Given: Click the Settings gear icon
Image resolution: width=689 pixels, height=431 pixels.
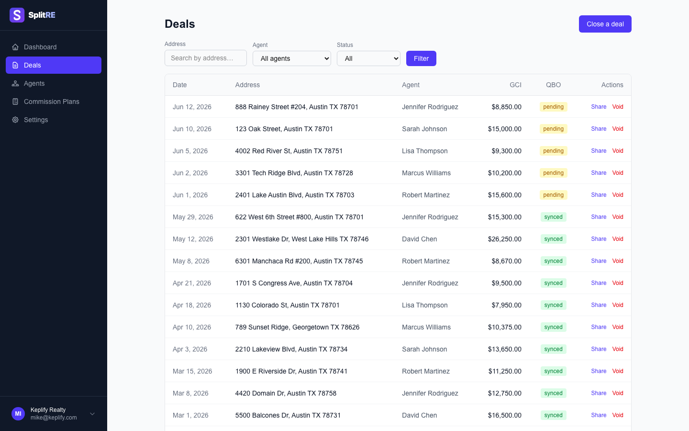Looking at the screenshot, I should [x=15, y=120].
